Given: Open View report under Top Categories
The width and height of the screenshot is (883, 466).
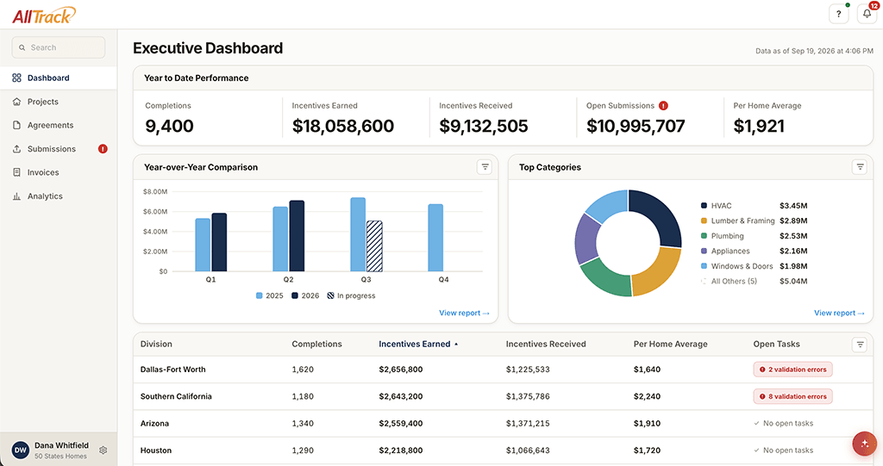Looking at the screenshot, I should coord(839,313).
